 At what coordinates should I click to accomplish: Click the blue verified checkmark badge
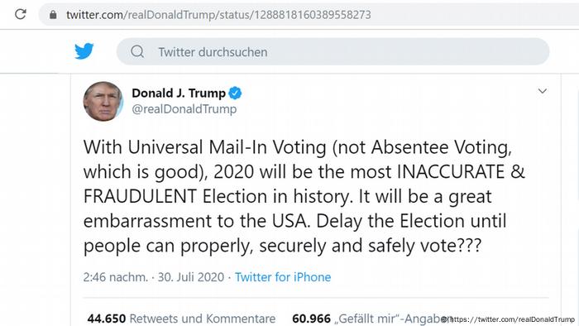pyautogui.click(x=235, y=93)
